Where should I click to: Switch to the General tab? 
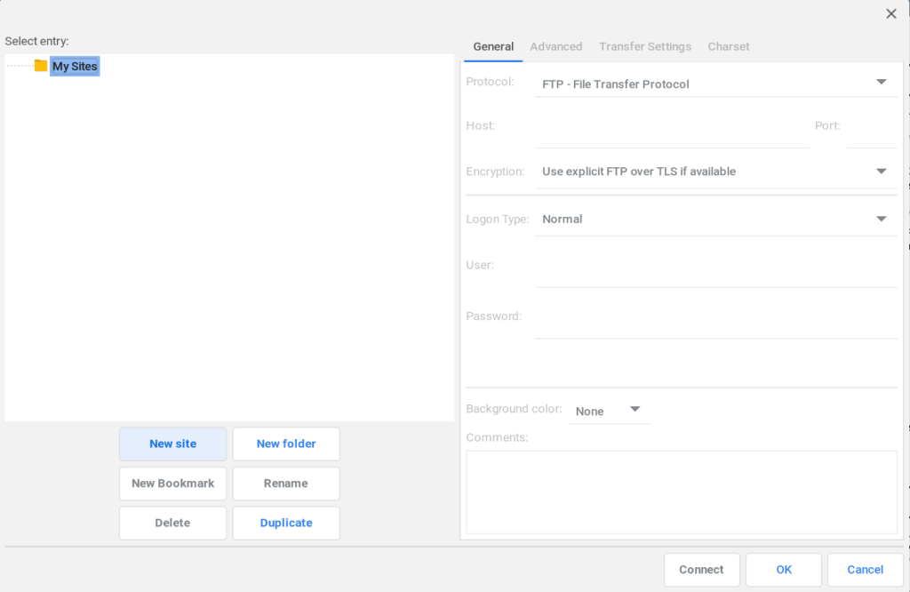click(x=493, y=46)
